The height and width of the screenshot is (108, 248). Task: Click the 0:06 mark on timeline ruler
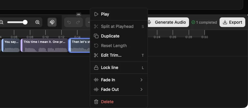[14, 37]
